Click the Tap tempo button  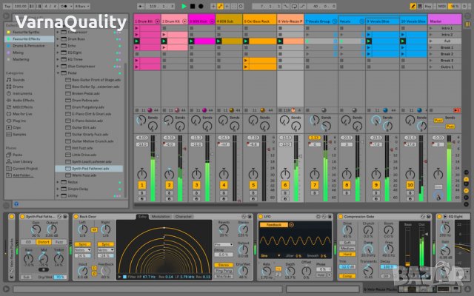[9, 6]
